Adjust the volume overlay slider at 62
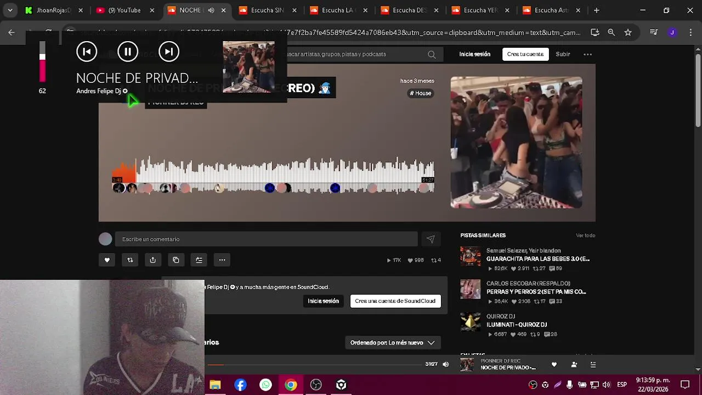The width and height of the screenshot is (702, 395). click(42, 61)
